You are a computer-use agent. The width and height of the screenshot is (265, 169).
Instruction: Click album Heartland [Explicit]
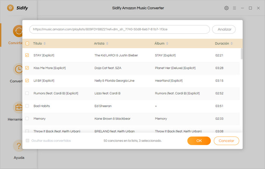(x=169, y=81)
